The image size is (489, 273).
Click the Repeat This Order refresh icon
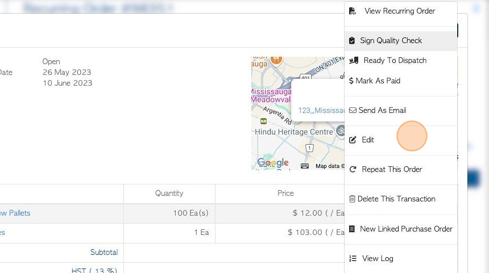click(x=353, y=170)
